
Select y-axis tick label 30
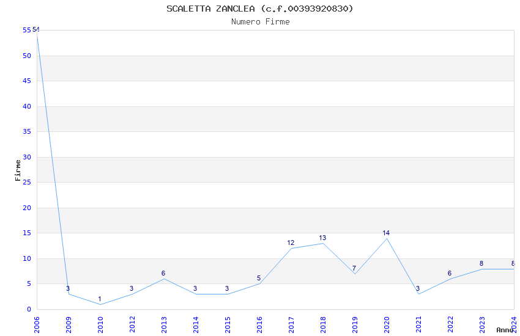27,157
